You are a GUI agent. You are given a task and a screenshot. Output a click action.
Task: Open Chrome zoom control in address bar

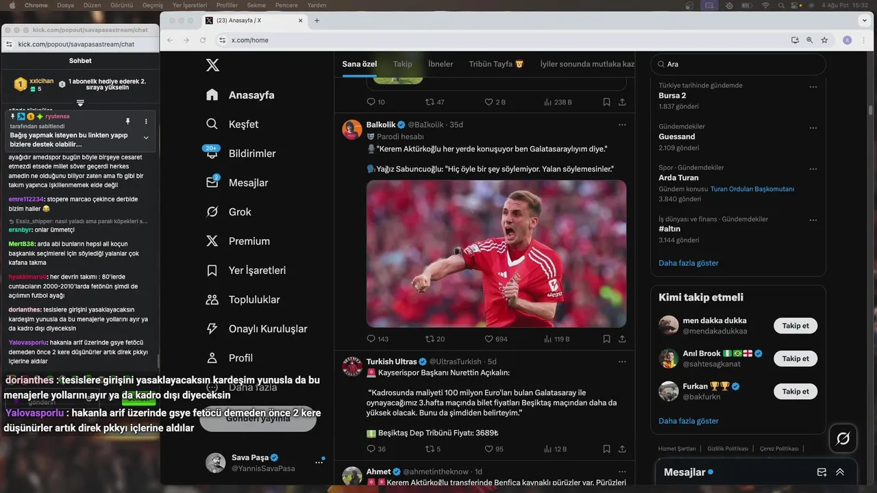click(809, 40)
